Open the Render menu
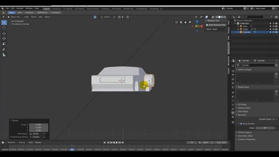Screen dimensions: 279x157 20,8
